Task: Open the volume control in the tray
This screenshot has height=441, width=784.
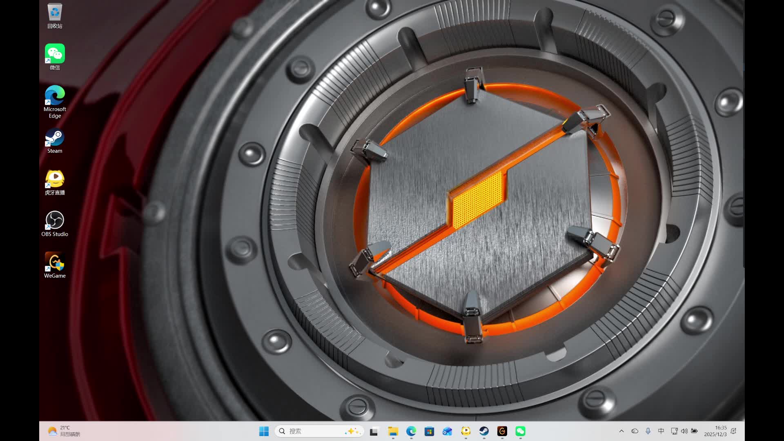Action: click(x=684, y=431)
